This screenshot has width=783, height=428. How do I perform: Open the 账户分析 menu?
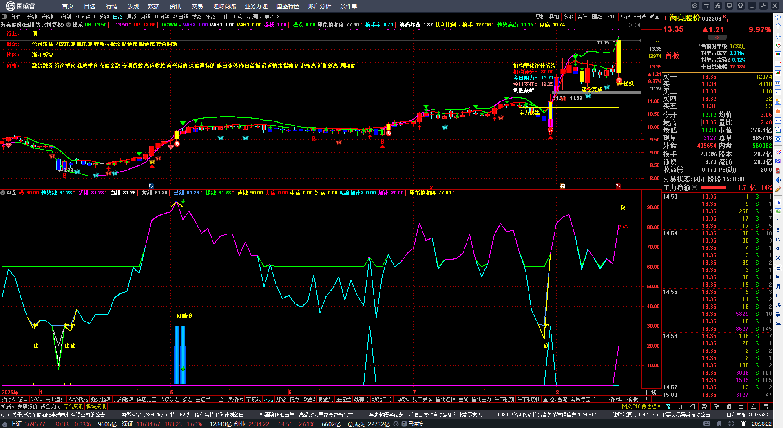(319, 6)
